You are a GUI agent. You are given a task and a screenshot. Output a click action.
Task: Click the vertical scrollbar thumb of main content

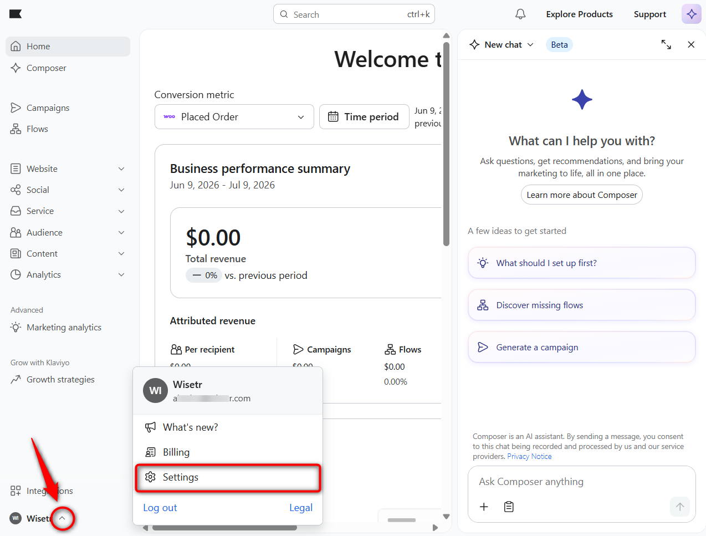point(447,143)
